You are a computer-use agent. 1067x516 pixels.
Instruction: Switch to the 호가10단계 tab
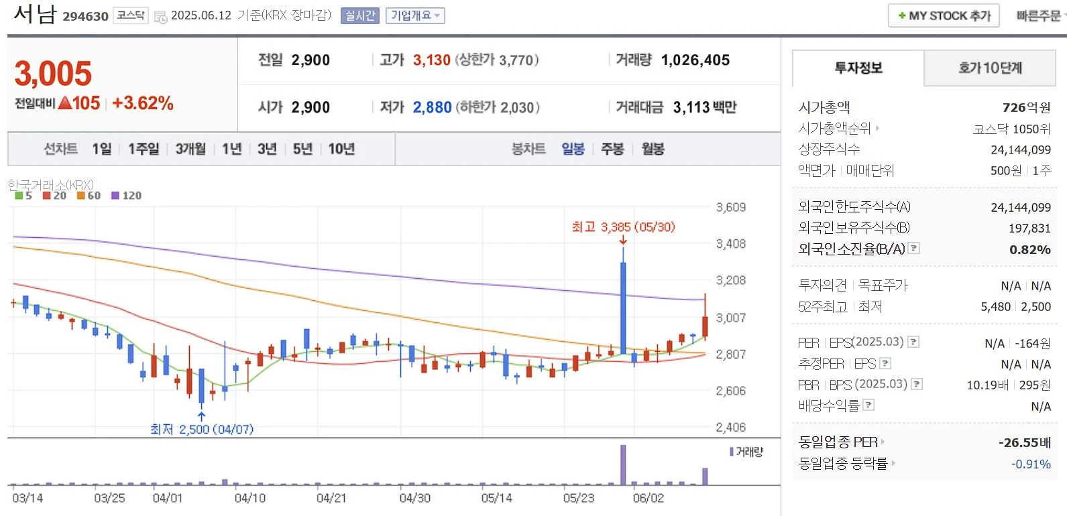(x=990, y=68)
